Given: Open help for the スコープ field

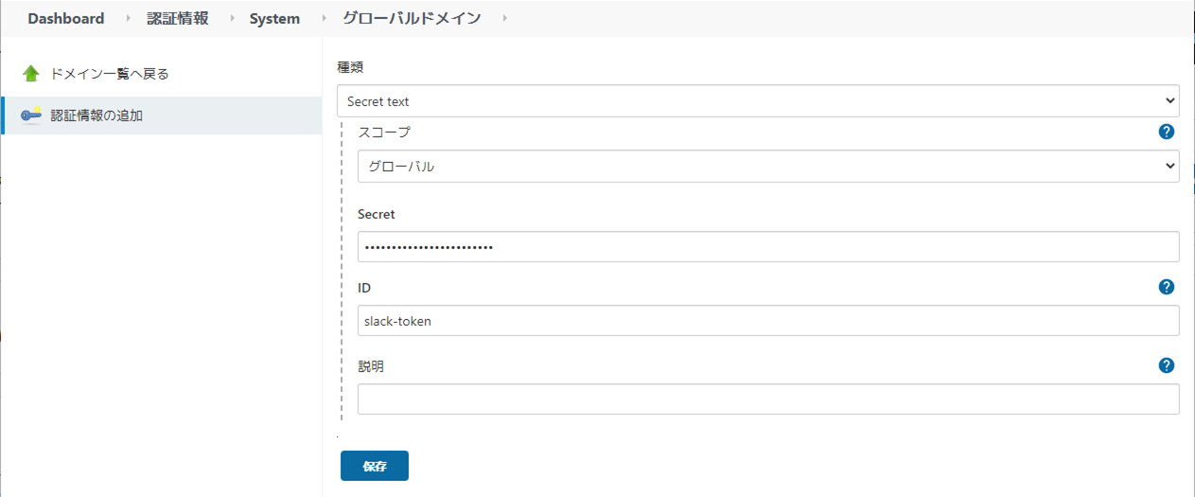Looking at the screenshot, I should (1166, 132).
